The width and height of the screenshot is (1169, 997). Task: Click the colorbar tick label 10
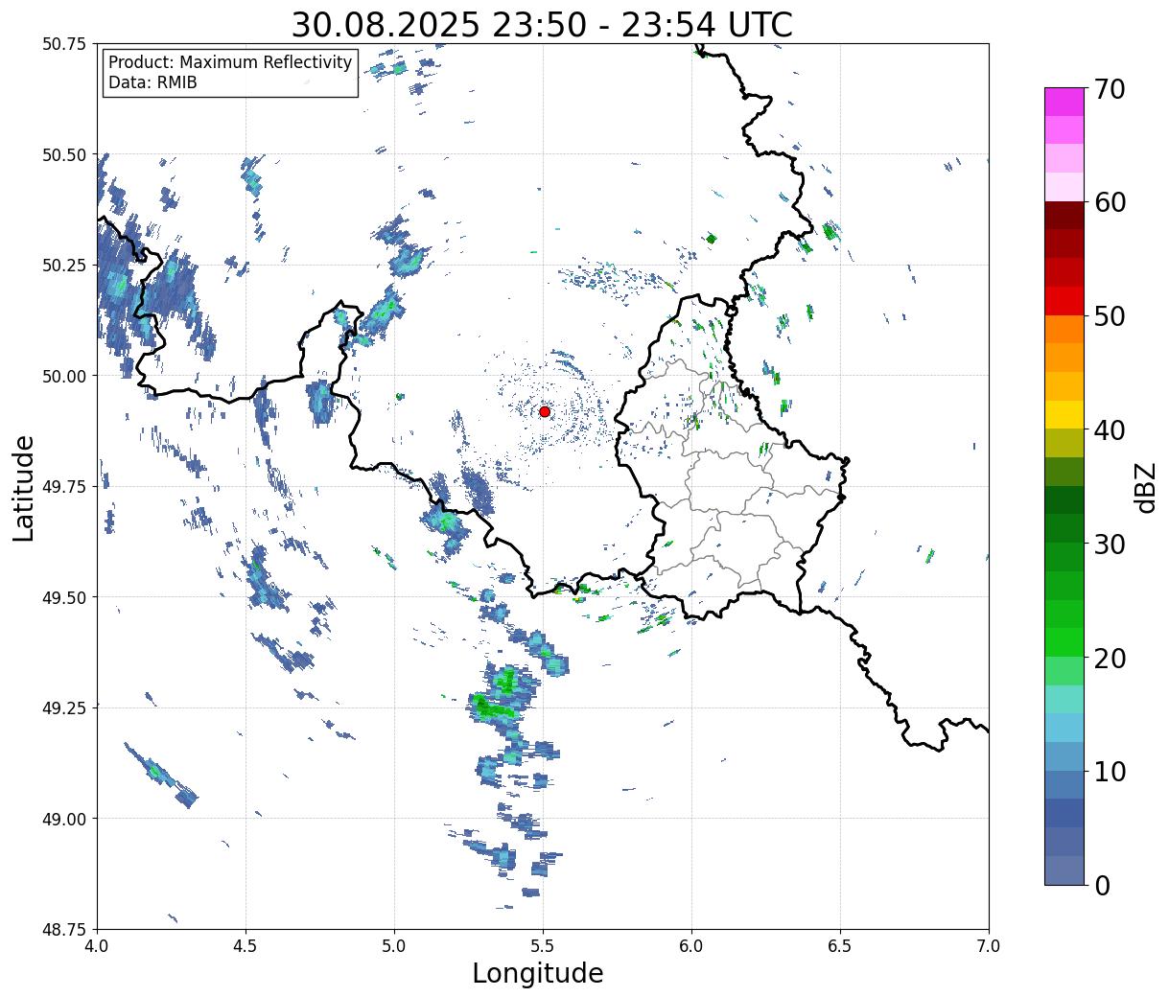click(x=1110, y=772)
